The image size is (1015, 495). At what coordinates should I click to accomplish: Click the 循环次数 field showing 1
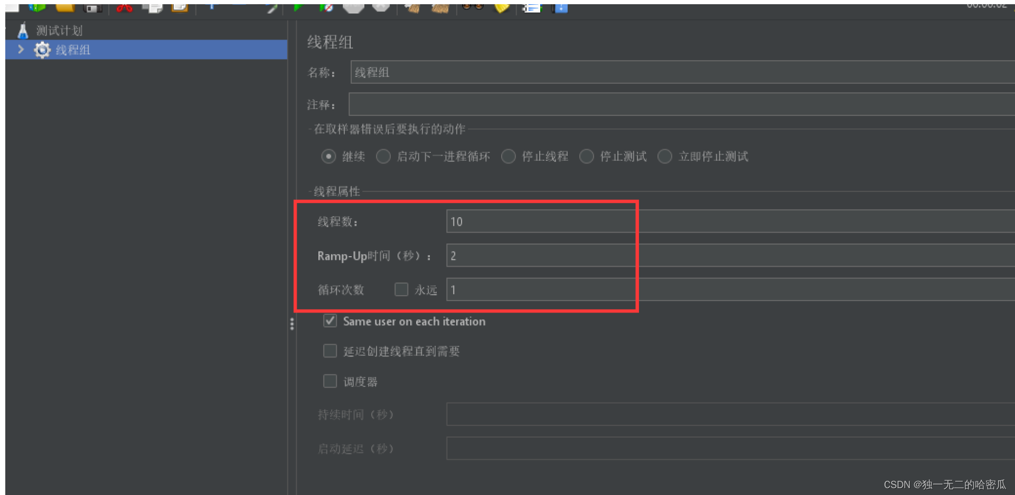(730, 289)
